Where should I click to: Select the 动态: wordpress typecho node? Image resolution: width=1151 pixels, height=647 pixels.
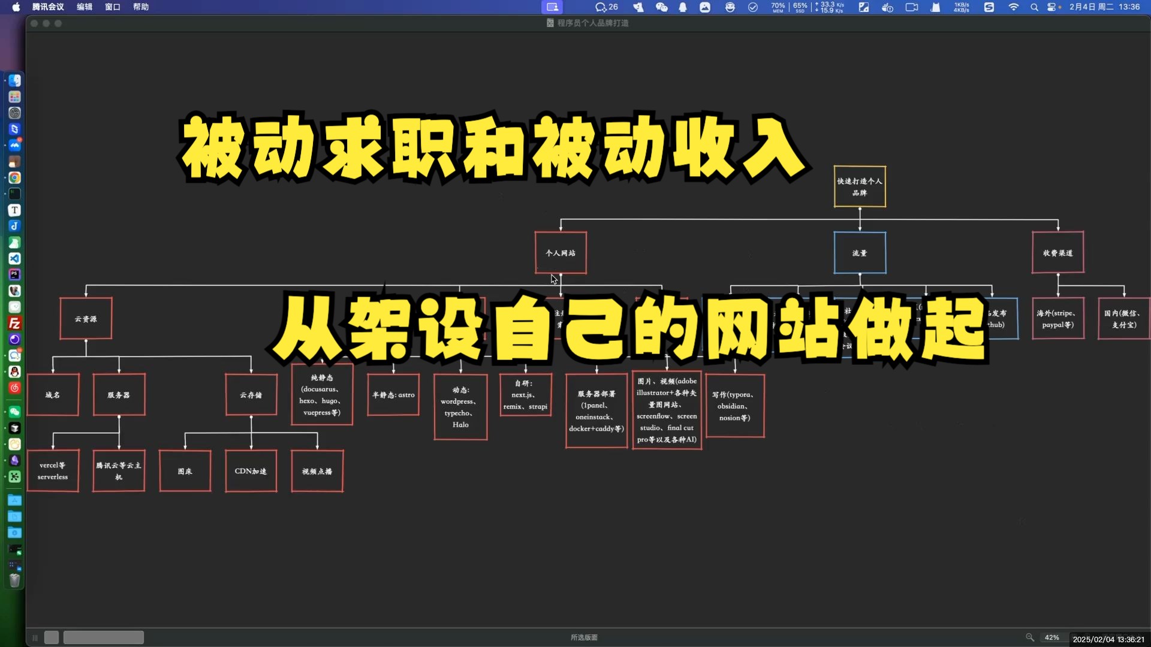[x=460, y=407]
